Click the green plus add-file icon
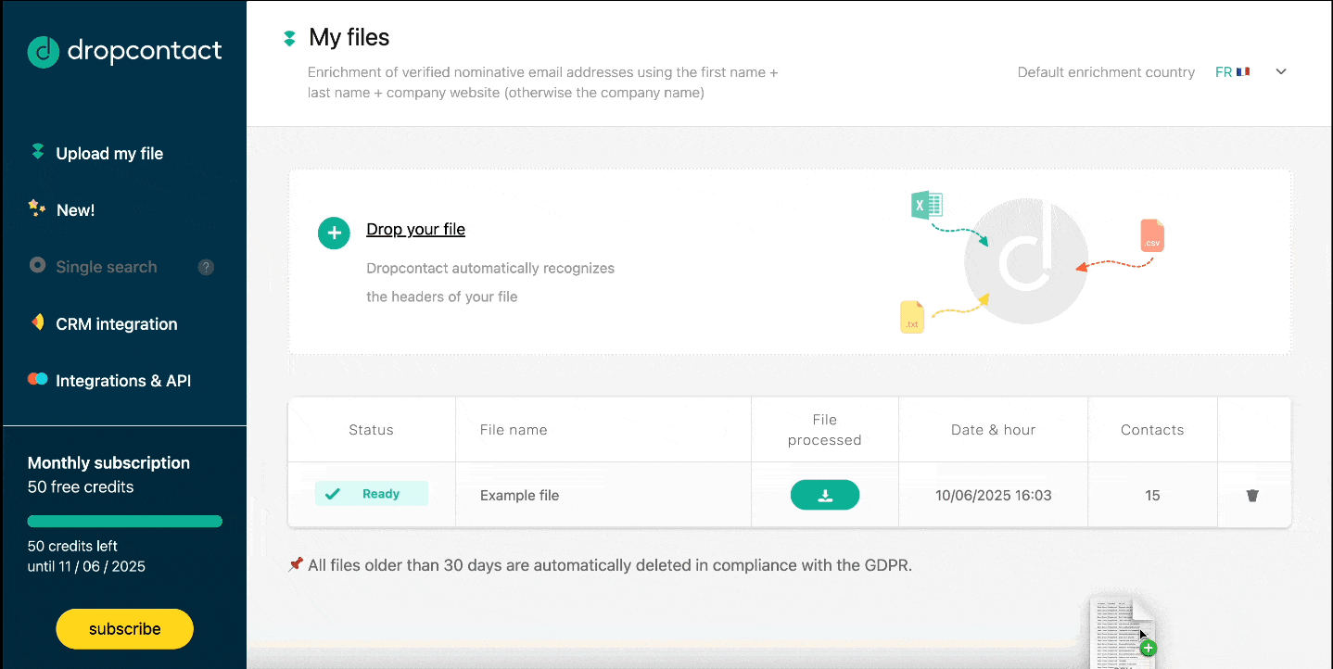The image size is (1333, 669). click(x=334, y=234)
